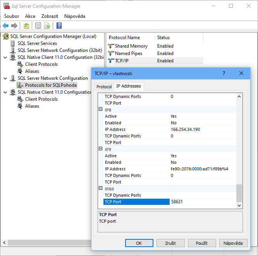Click the IPAll TCP Dynamic Ports value field
The height and width of the screenshot is (256, 258).
click(x=203, y=195)
